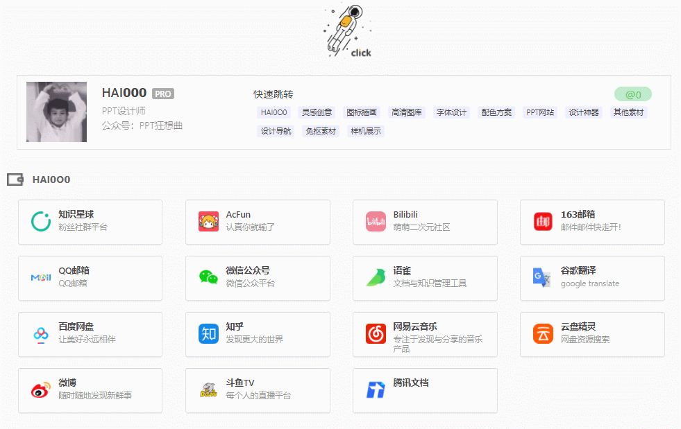Click the PPT设计师 subtitle text

[x=124, y=111]
